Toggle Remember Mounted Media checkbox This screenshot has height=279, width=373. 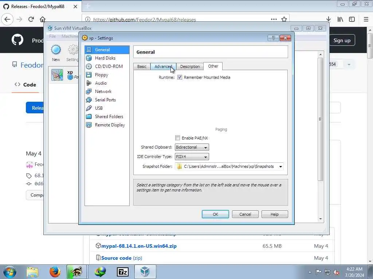[x=180, y=77]
